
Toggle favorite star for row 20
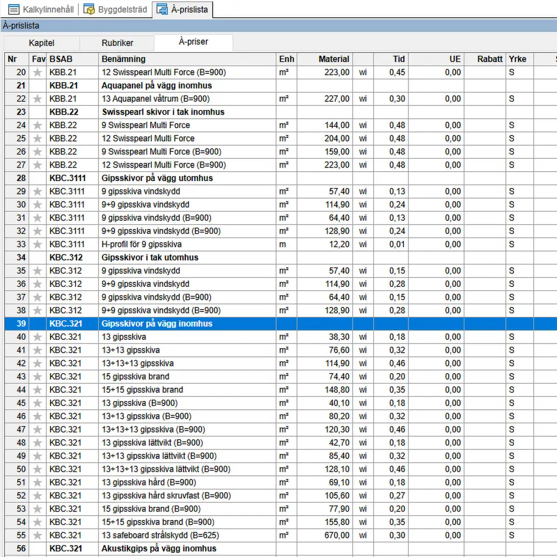point(38,72)
